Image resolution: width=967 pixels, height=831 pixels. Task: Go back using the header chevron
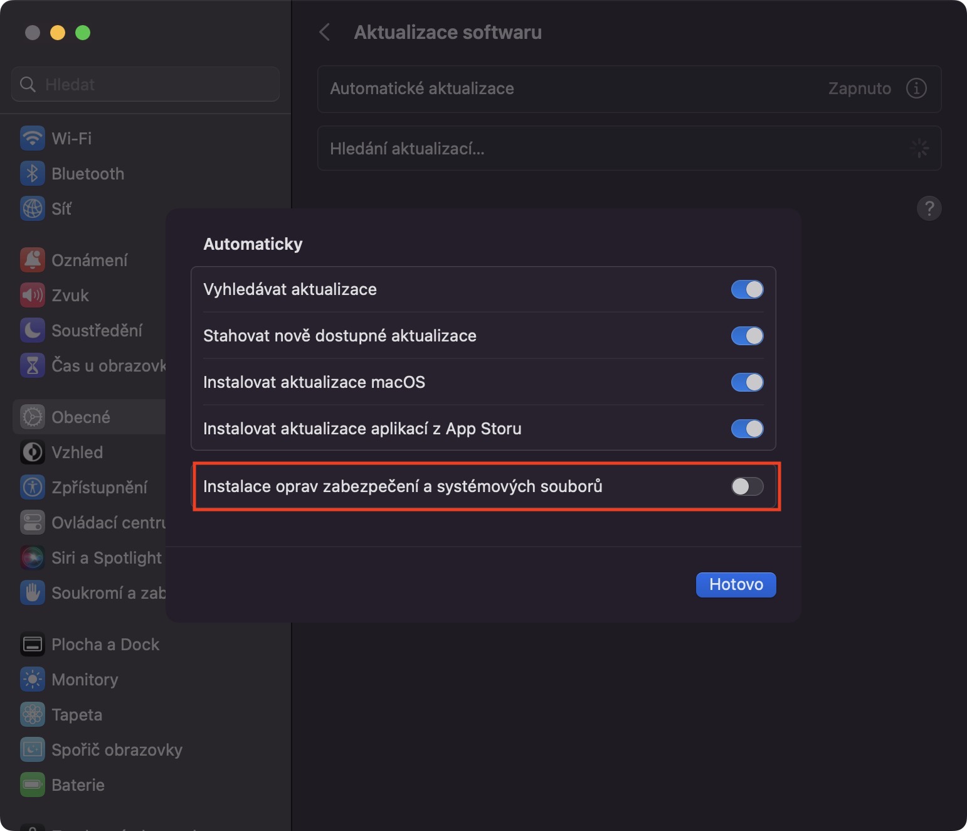[x=325, y=32]
